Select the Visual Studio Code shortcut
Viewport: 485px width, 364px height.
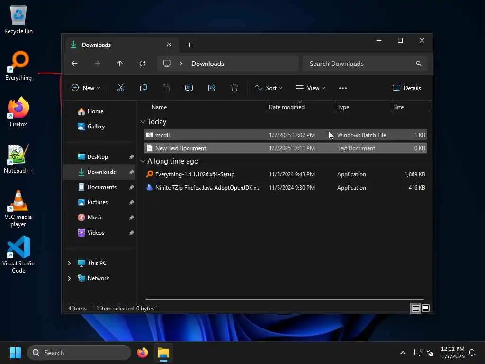18,255
